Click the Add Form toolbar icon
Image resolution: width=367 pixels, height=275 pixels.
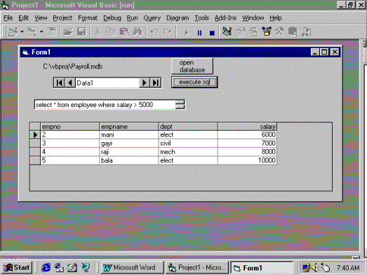coord(32,31)
